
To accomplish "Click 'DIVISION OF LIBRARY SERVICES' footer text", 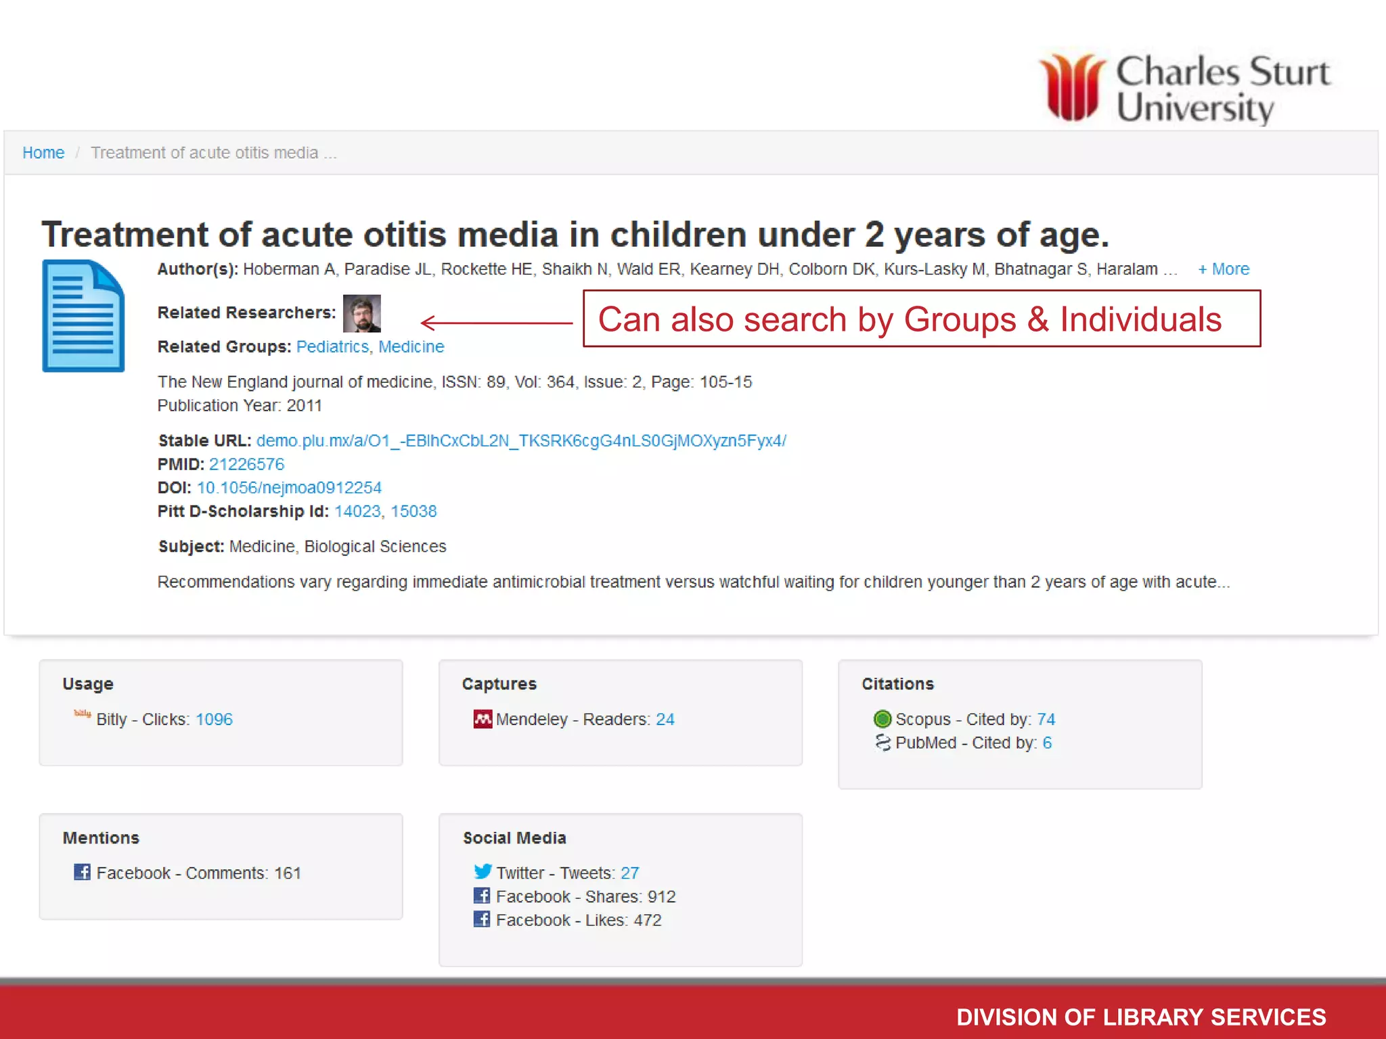I will coord(1141,1017).
